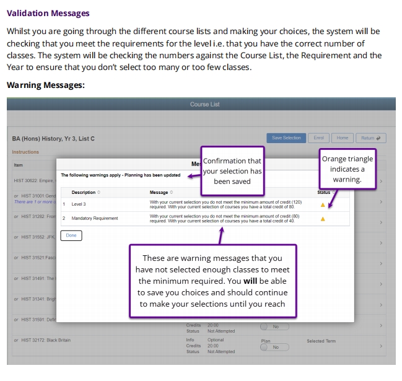Screen dimensions: 402x381
Task: Select the Instructions heading link
Action: [x=25, y=152]
